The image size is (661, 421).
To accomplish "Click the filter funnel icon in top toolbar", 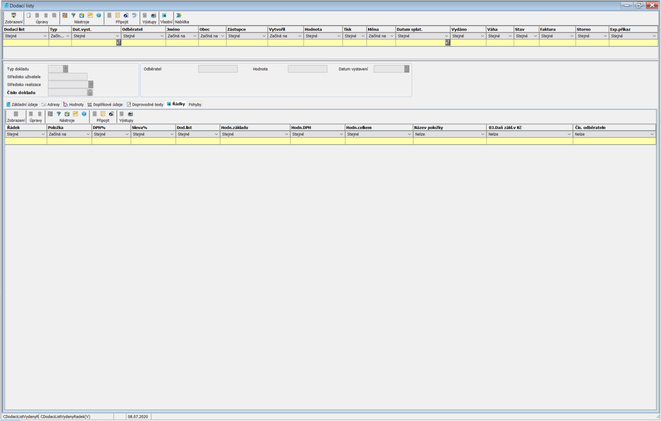I will (73, 16).
